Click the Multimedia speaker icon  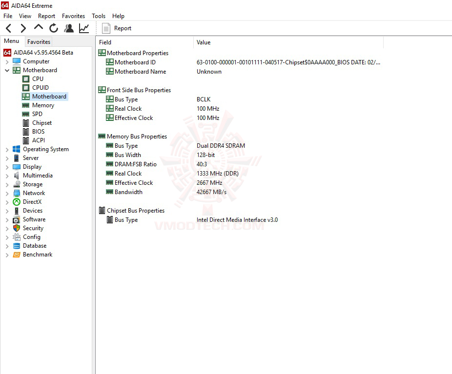point(17,176)
